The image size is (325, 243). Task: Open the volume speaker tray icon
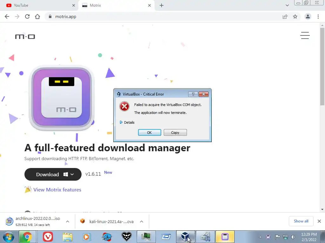click(x=293, y=237)
